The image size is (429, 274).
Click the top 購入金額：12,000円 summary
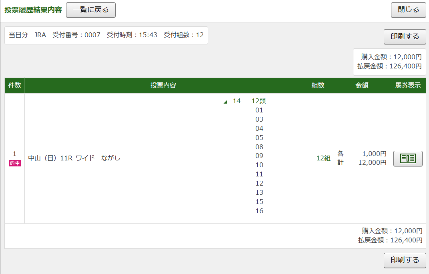(x=391, y=57)
